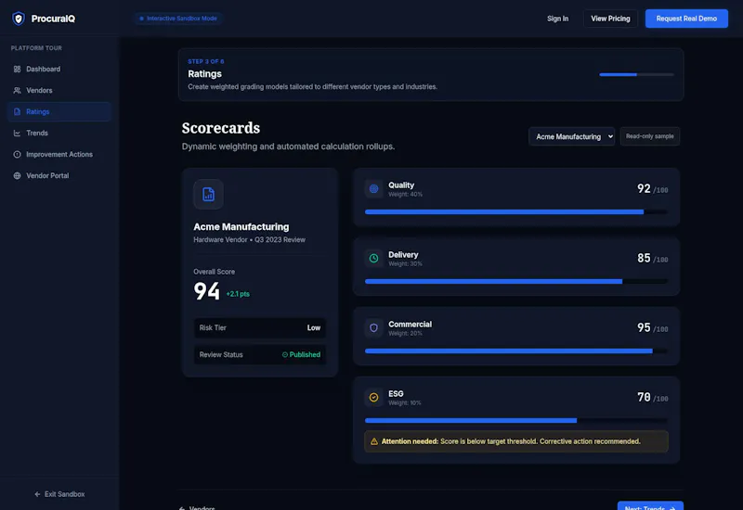Click the Read-only sample badge
Image resolution: width=743 pixels, height=510 pixels.
(x=649, y=136)
